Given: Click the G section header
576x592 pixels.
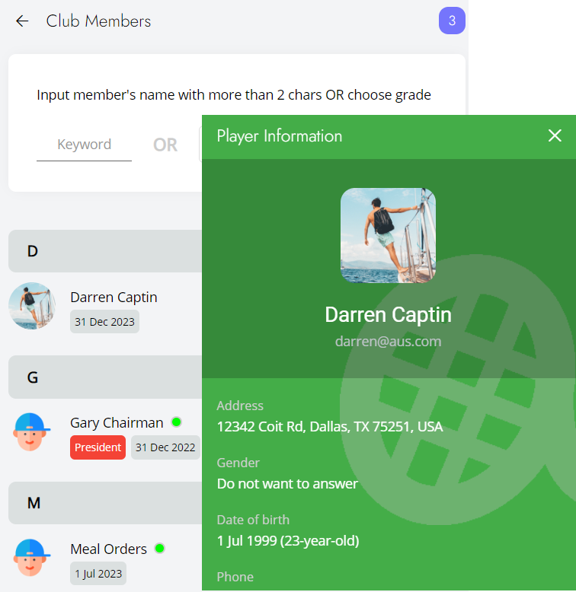Looking at the screenshot, I should [104, 377].
